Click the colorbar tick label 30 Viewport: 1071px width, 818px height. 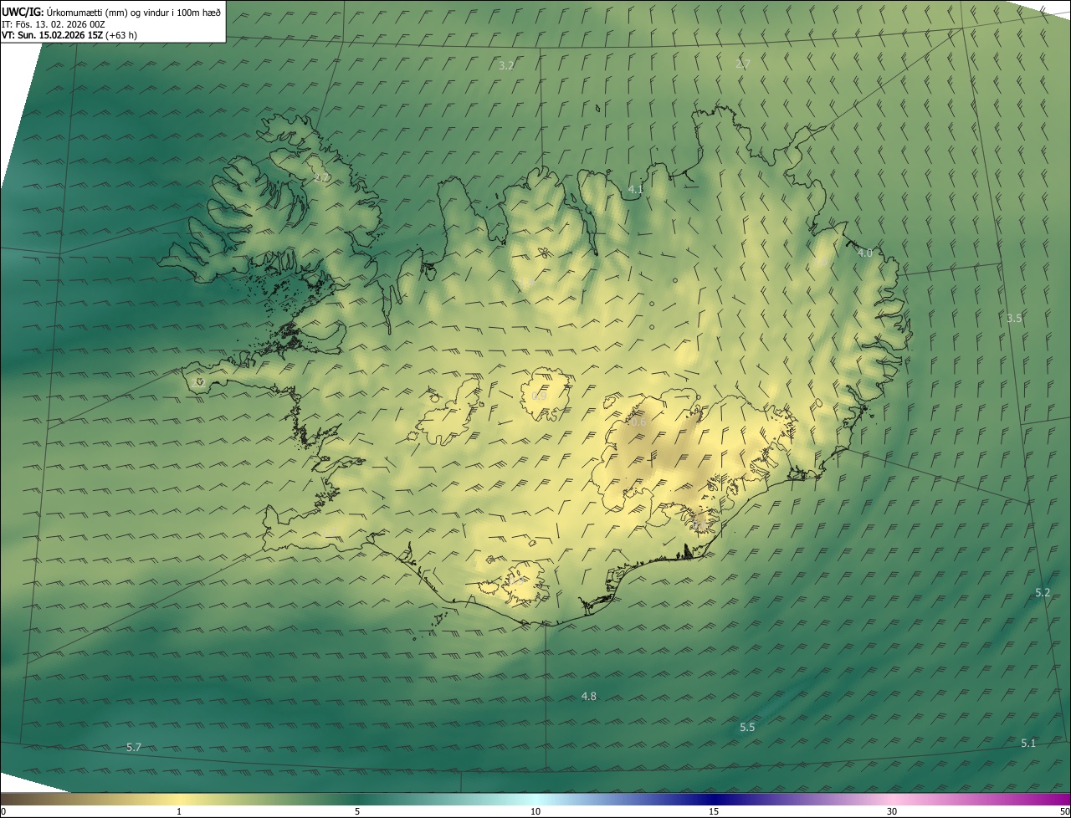click(x=892, y=811)
